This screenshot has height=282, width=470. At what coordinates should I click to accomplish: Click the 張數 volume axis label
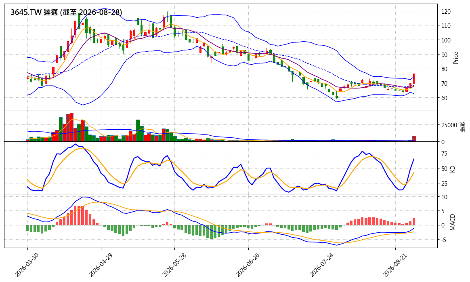point(462,126)
